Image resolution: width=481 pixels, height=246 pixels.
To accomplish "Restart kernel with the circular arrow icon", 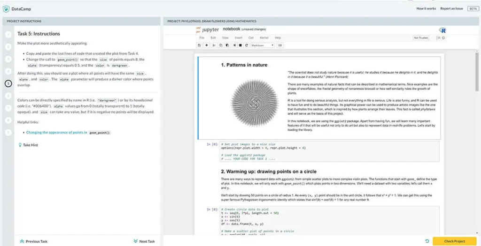I will click(246, 45).
